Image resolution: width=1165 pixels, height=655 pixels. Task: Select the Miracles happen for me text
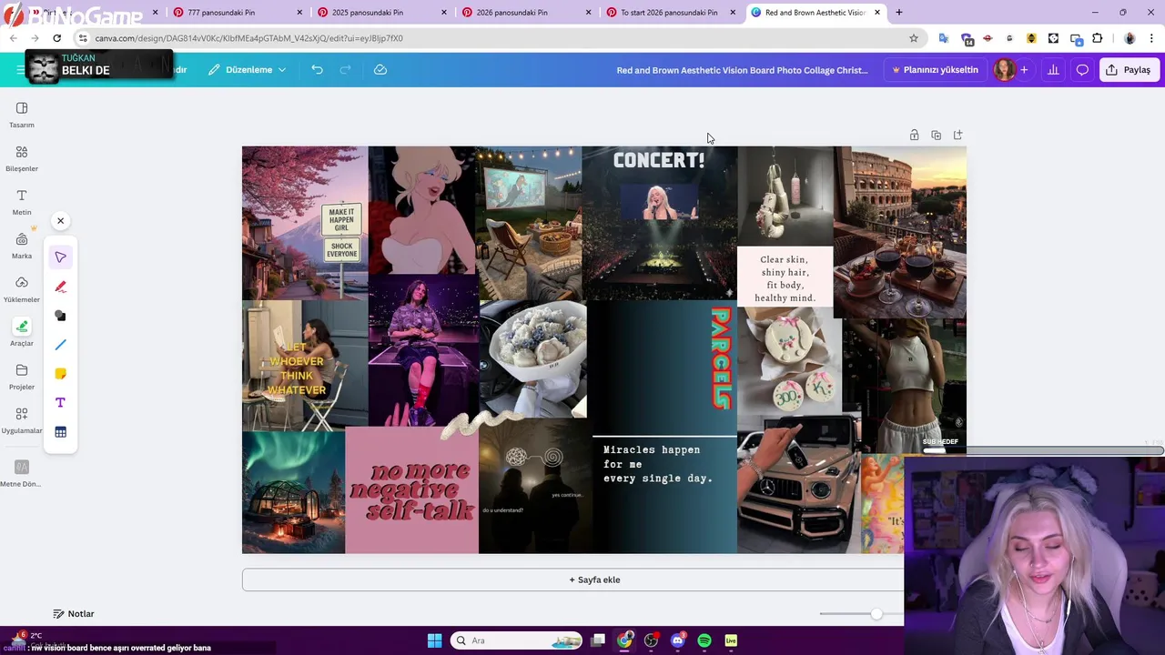(x=658, y=464)
